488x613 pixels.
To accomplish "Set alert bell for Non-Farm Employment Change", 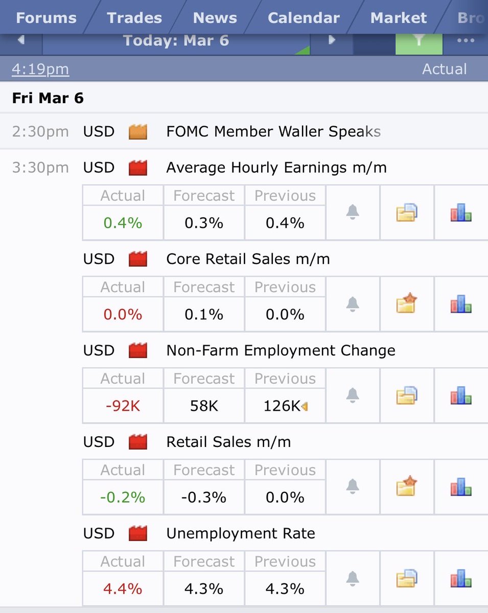I will 353,395.
